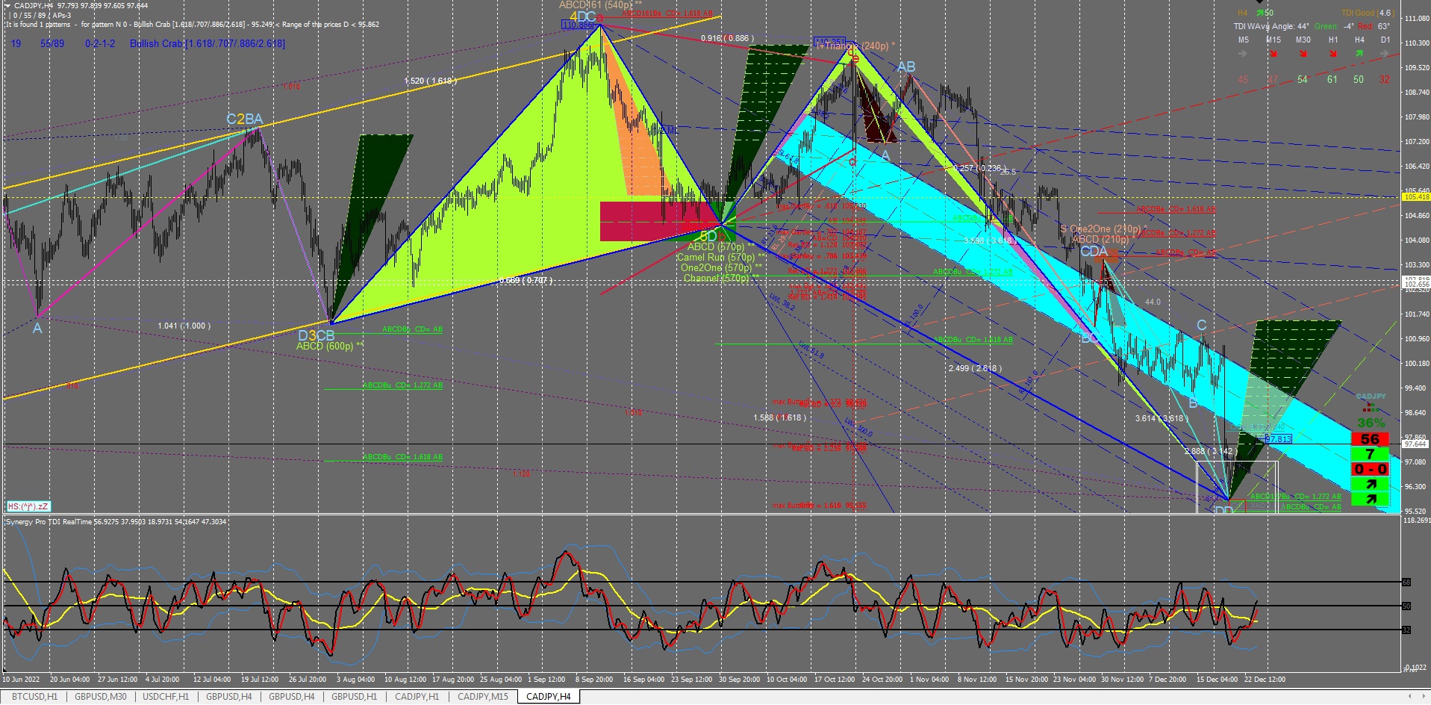Select the GBPUSD,H1 chart tab
This screenshot has width=1431, height=705.
tap(354, 697)
